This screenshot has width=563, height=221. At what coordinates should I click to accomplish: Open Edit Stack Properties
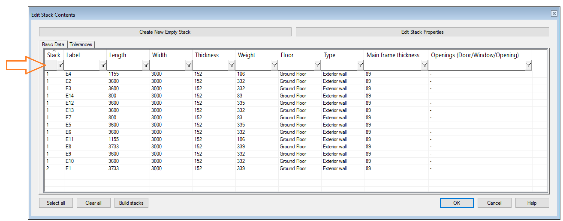(x=422, y=32)
